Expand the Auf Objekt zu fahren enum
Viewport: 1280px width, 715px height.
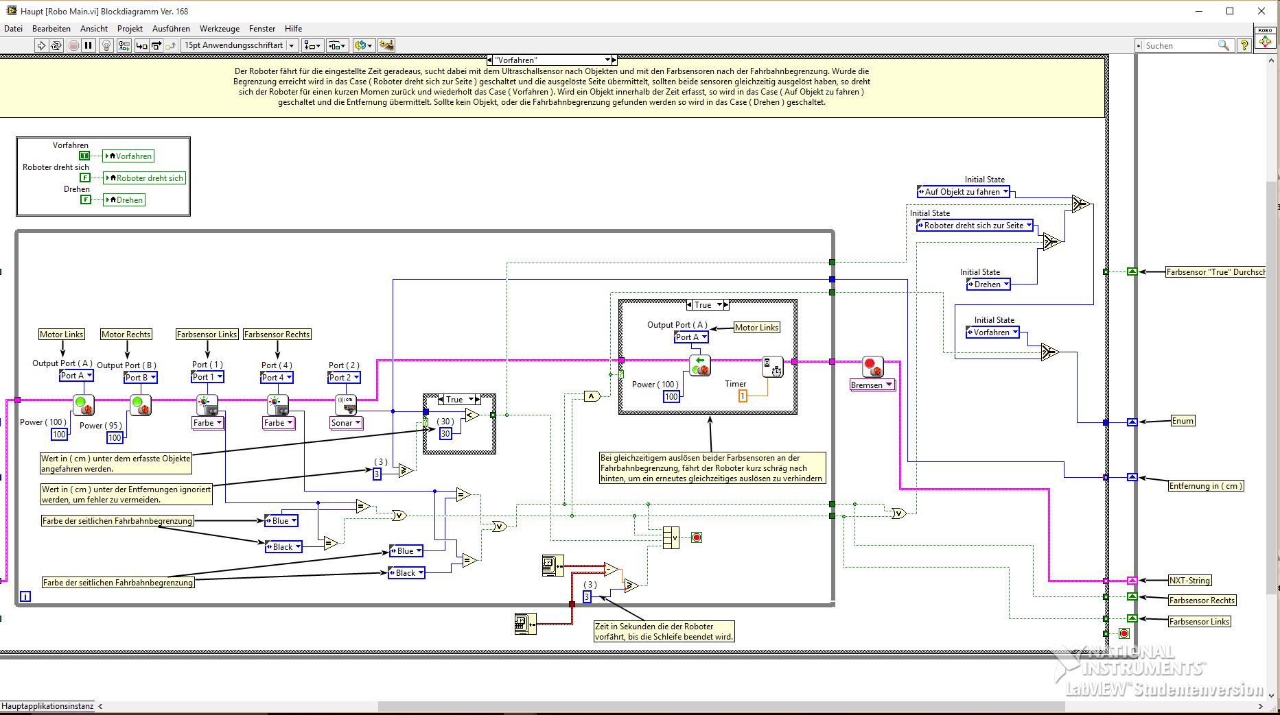964,192
